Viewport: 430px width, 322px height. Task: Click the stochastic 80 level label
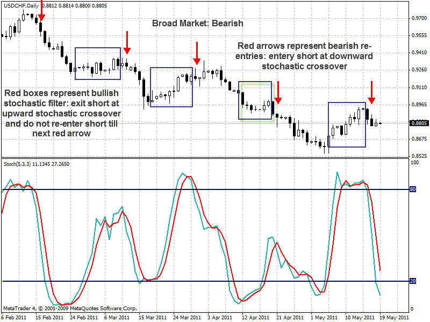click(x=413, y=189)
